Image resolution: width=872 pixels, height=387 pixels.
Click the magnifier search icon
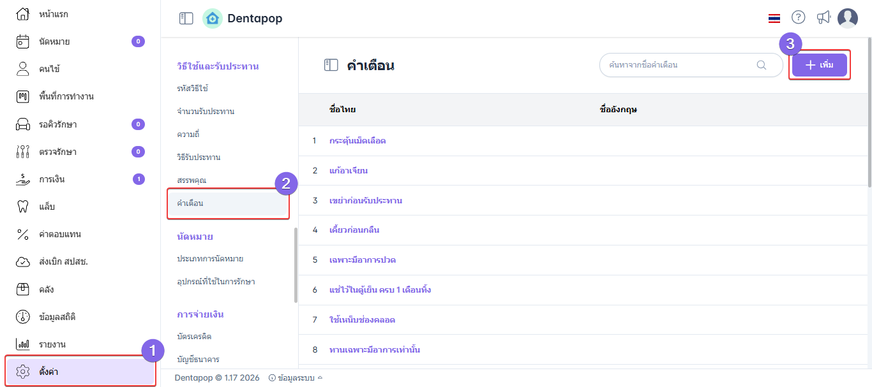[x=762, y=65]
